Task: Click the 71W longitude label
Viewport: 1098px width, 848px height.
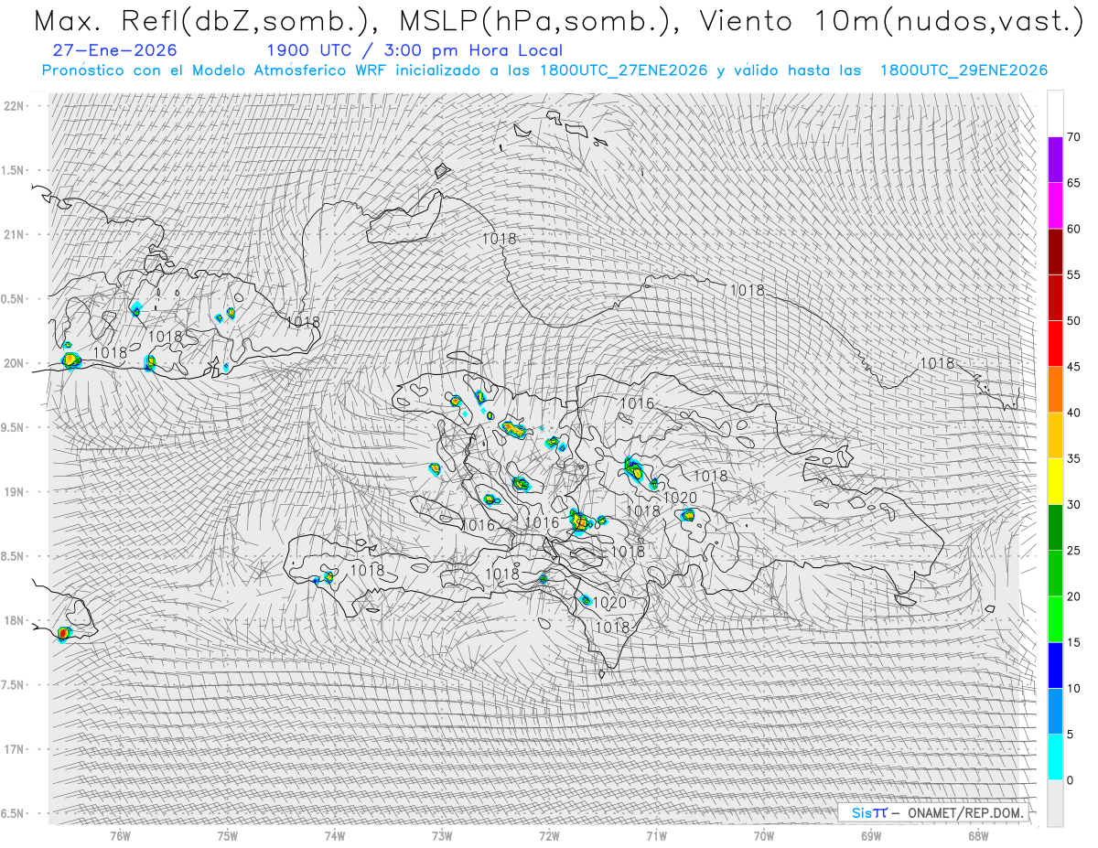Action: [657, 836]
